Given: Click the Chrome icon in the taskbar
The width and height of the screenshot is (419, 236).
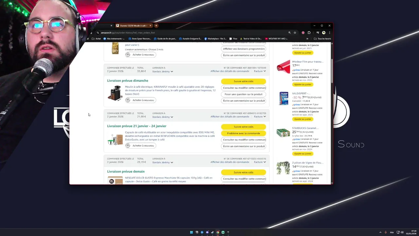Looking at the screenshot, I should (218, 232).
